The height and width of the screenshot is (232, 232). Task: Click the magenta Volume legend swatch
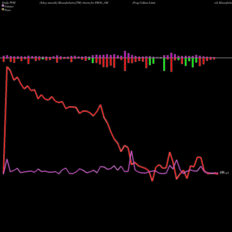(3, 6)
